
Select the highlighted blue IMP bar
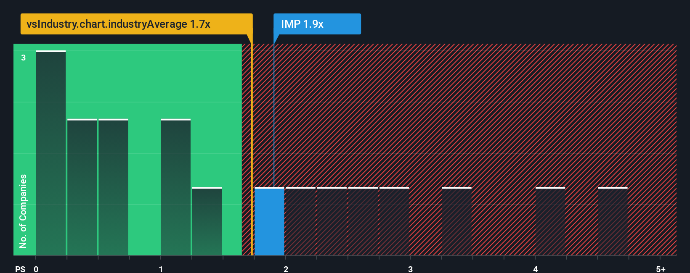coord(269,221)
